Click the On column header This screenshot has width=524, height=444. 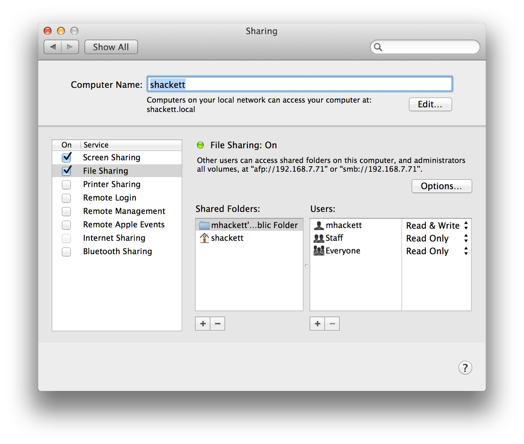(x=66, y=145)
